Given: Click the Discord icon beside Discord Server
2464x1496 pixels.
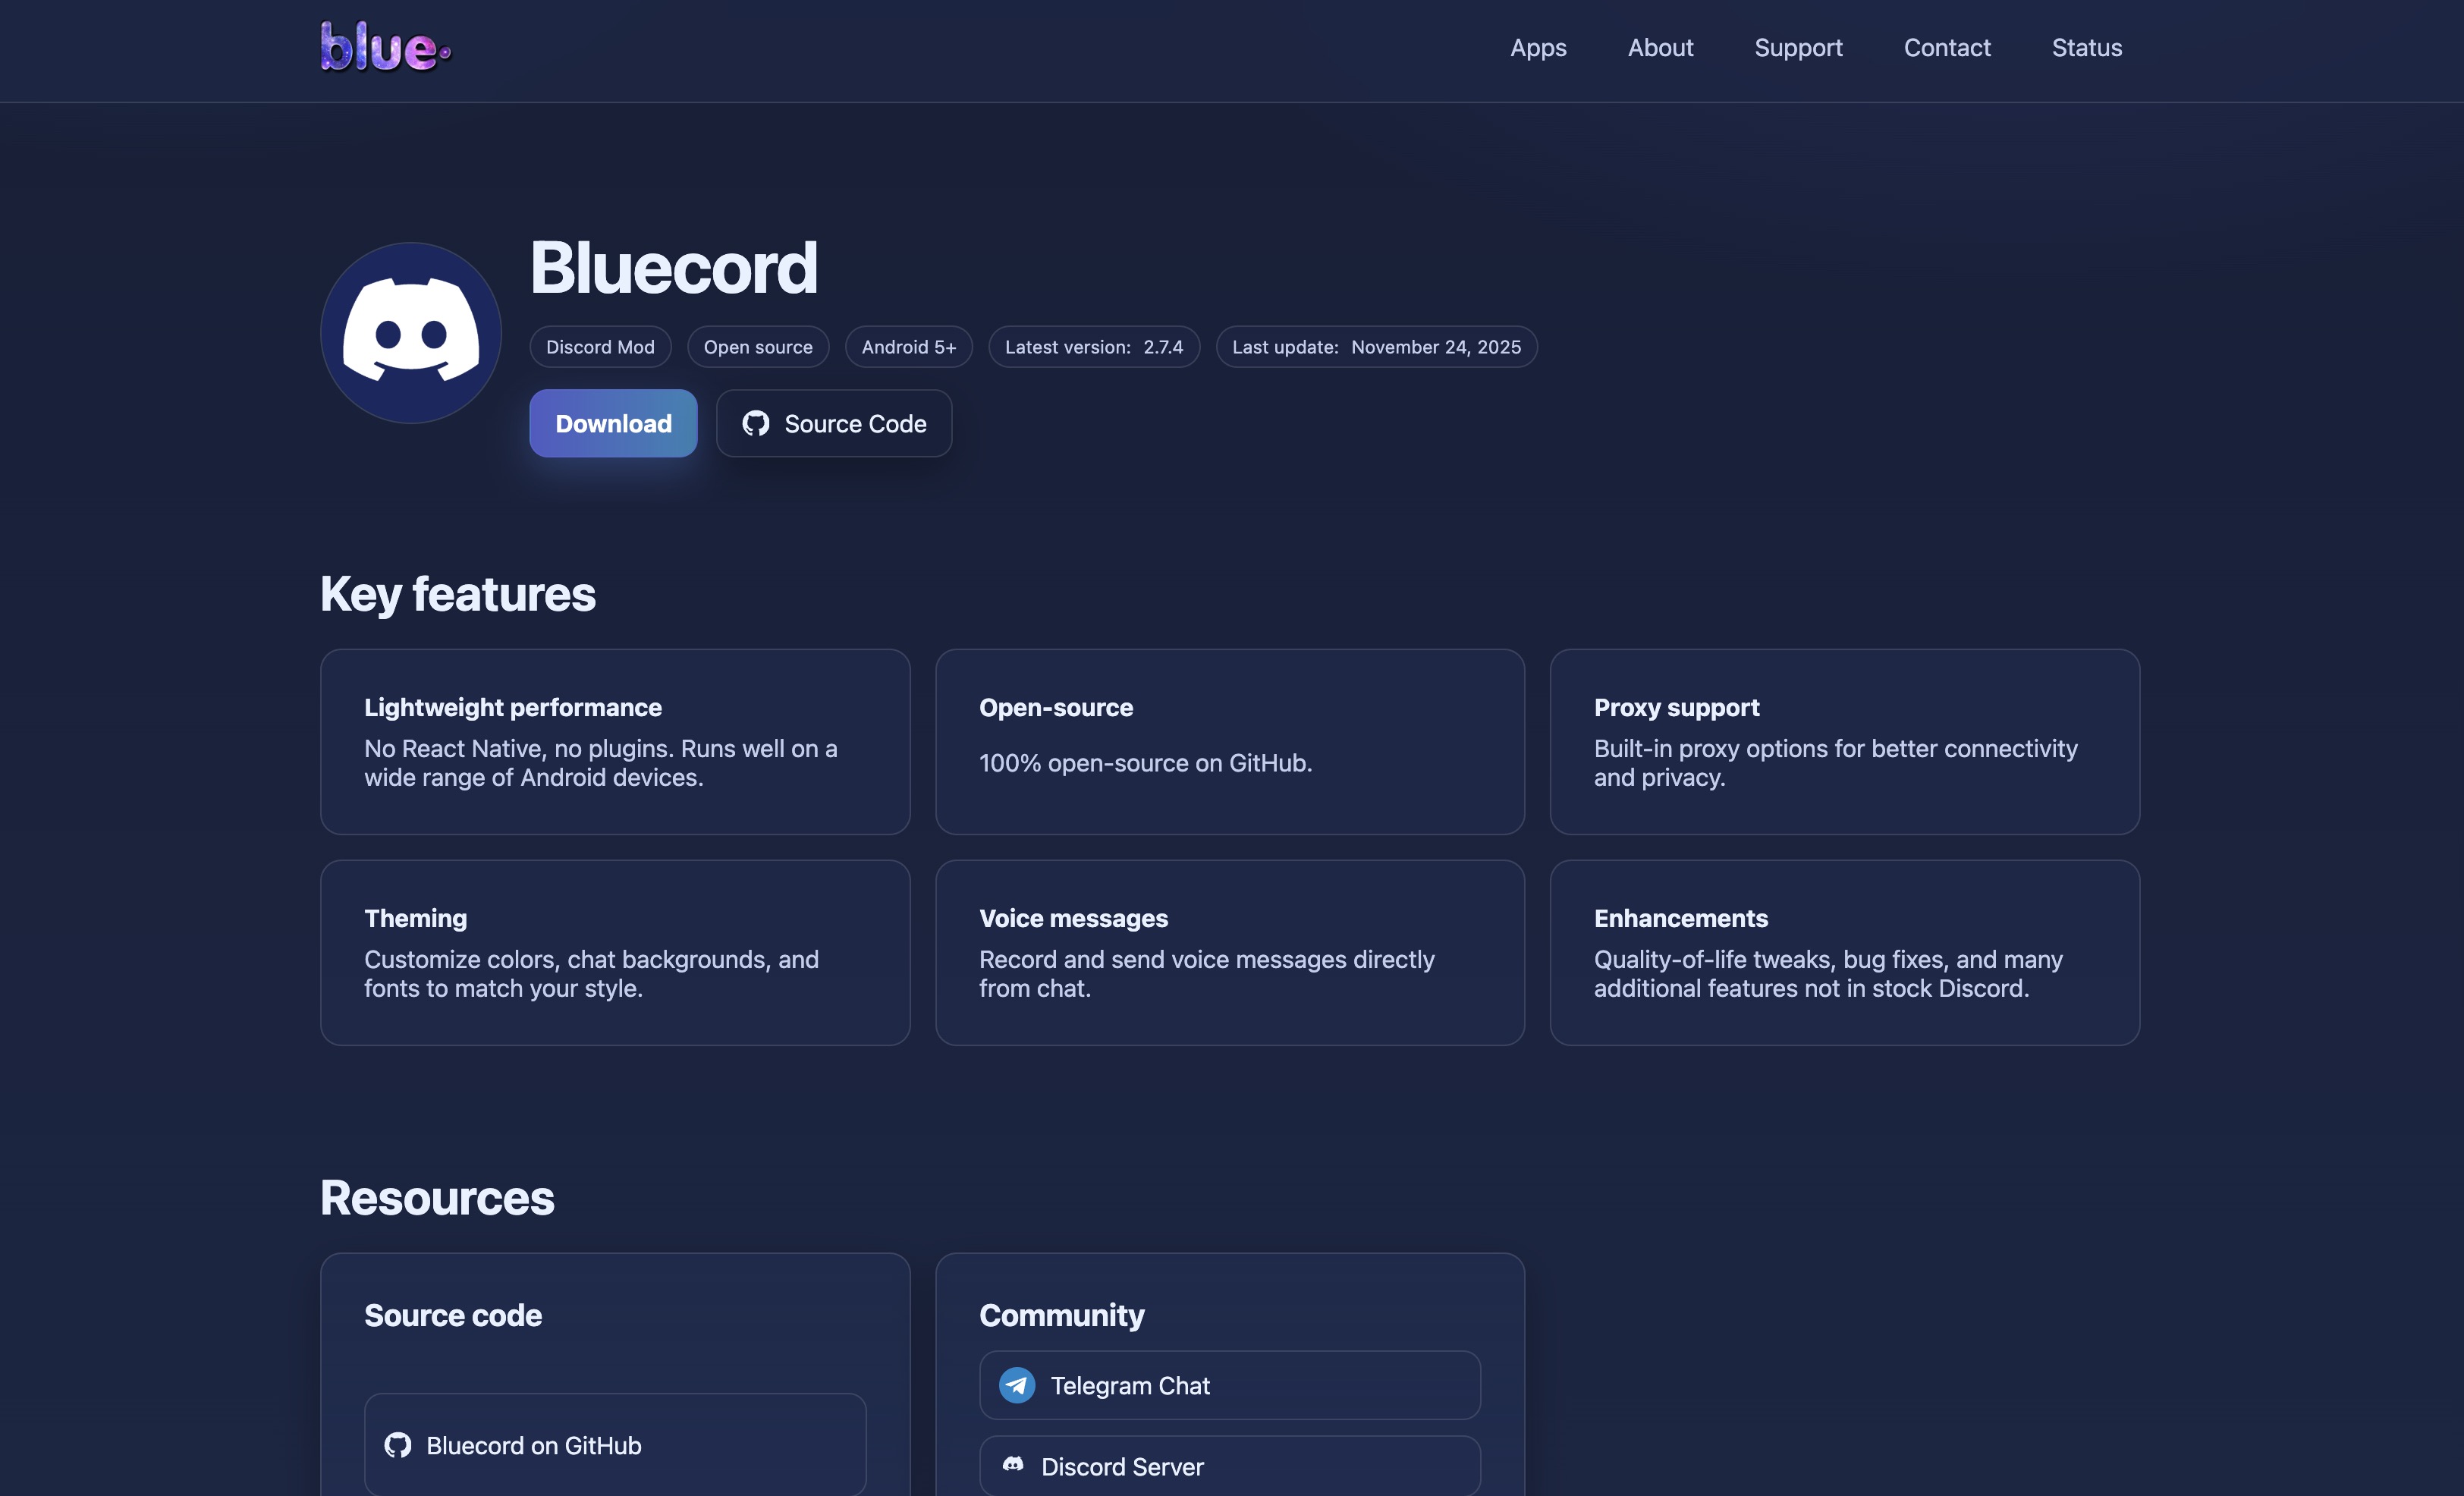Looking at the screenshot, I should coord(1013,1466).
